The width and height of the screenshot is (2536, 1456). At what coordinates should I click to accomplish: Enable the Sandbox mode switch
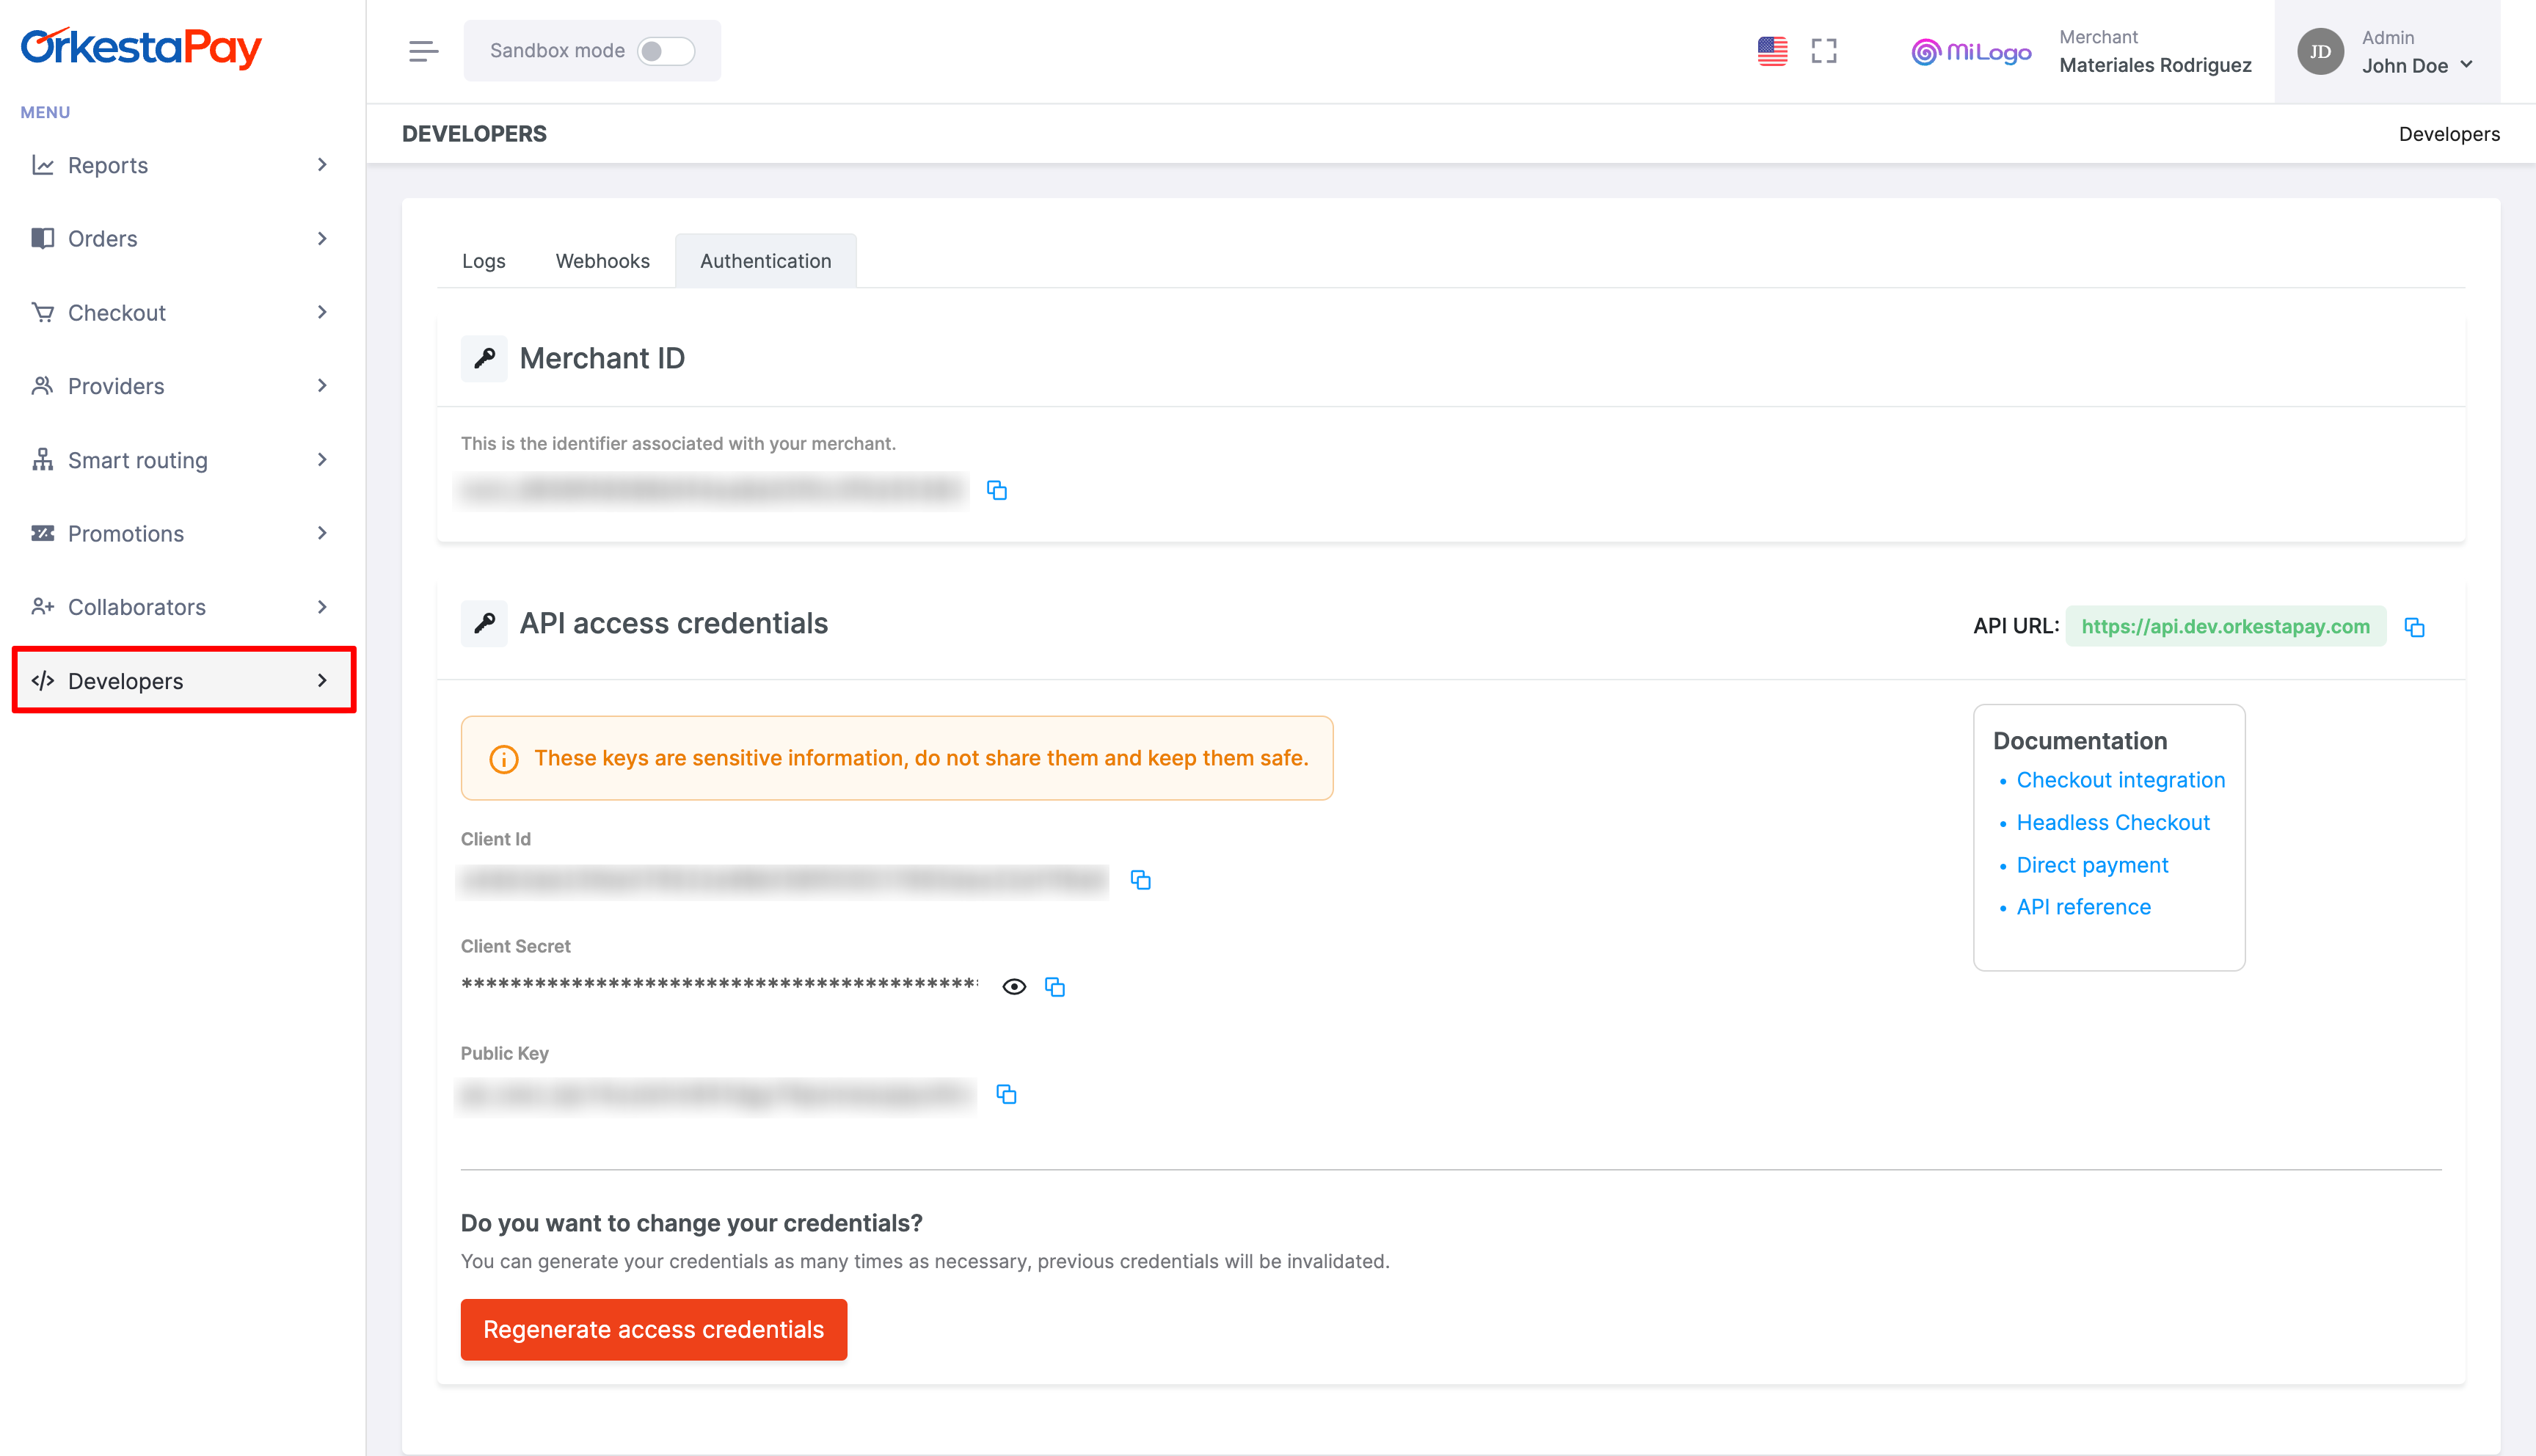tap(666, 51)
